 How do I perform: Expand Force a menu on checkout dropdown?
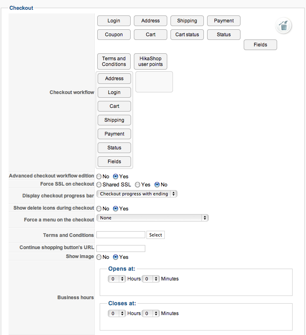152,218
